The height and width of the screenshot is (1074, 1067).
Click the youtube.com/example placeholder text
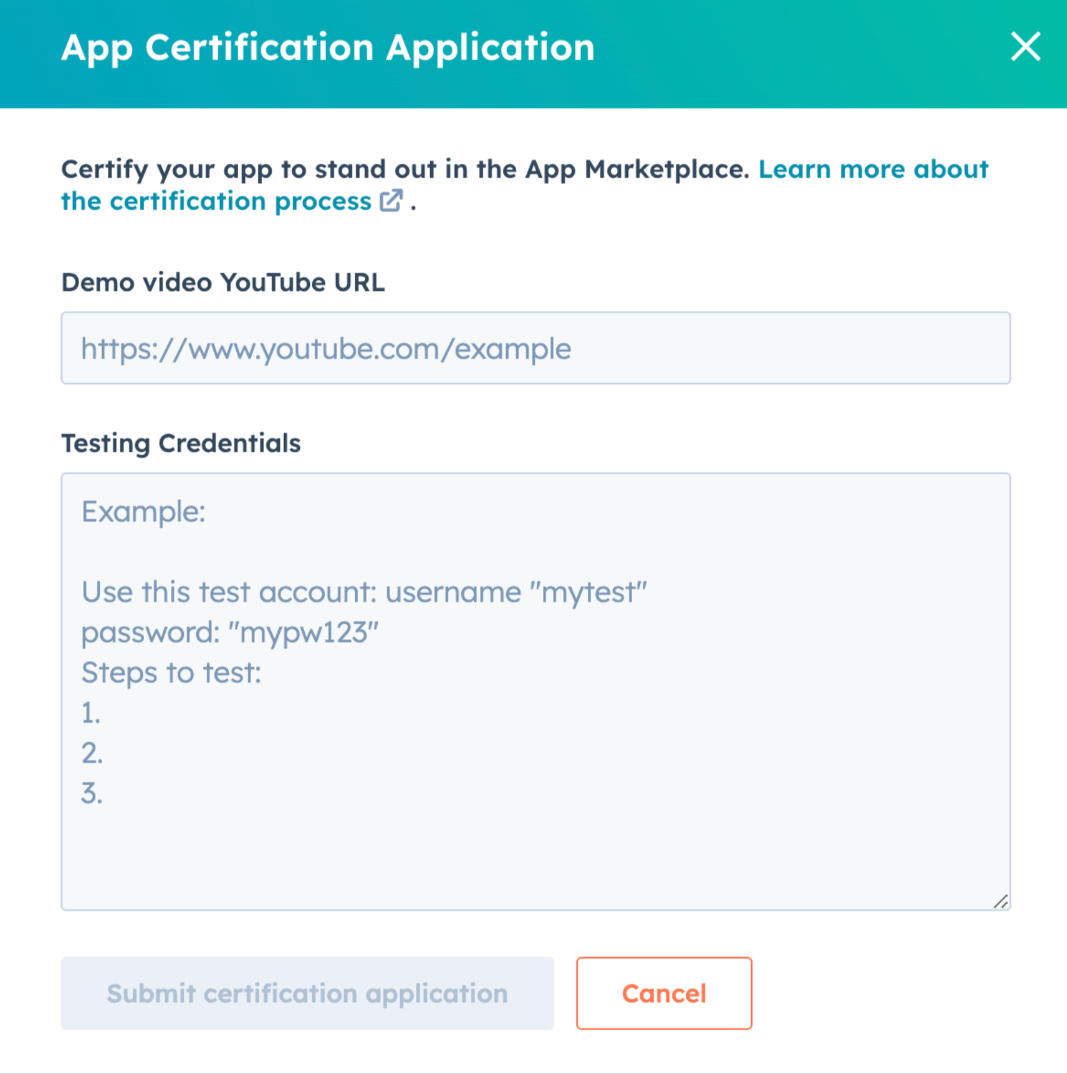[326, 349]
